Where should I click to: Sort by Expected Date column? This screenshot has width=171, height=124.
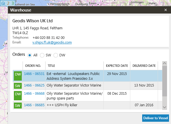coord(117,66)
